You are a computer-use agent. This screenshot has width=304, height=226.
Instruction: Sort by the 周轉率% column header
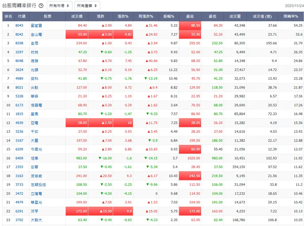tap(290, 16)
